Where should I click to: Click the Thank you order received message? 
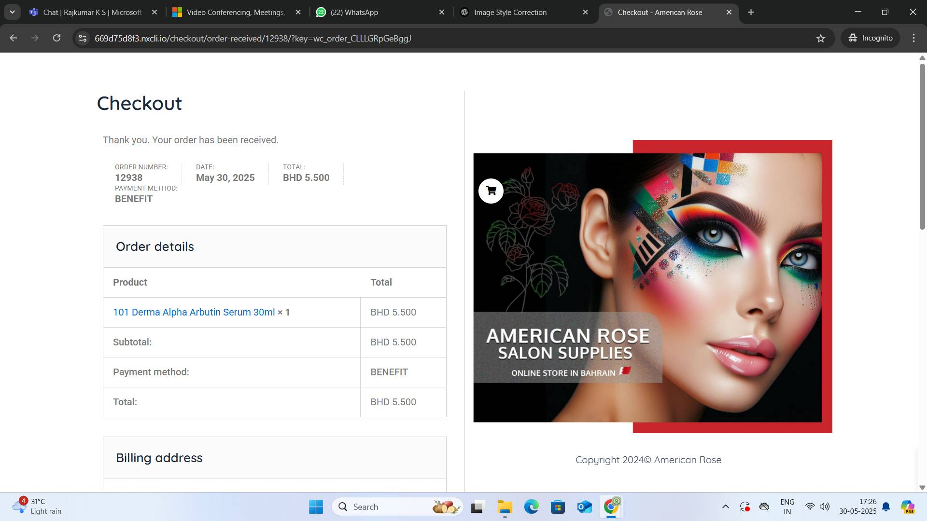tap(191, 140)
